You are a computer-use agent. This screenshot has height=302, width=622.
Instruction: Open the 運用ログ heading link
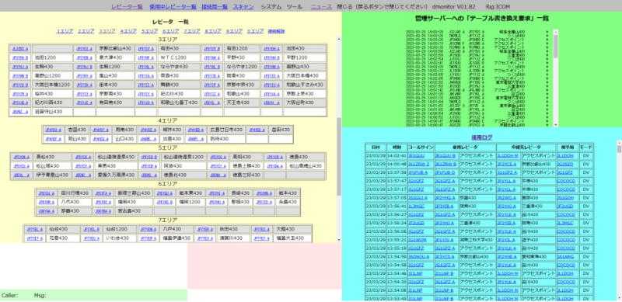(x=482, y=137)
